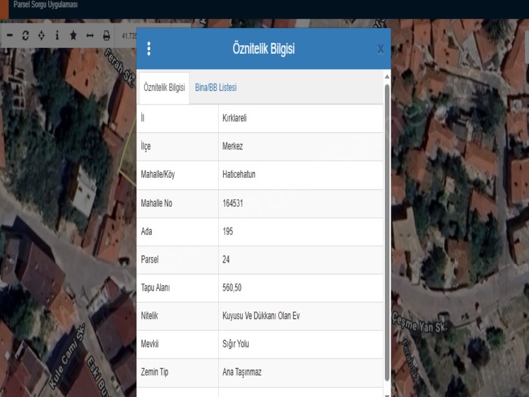Screen dimensions: 529x397
Task: Click the Parsel Sorgu Uygulaması title
Action: pyautogui.click(x=45, y=5)
